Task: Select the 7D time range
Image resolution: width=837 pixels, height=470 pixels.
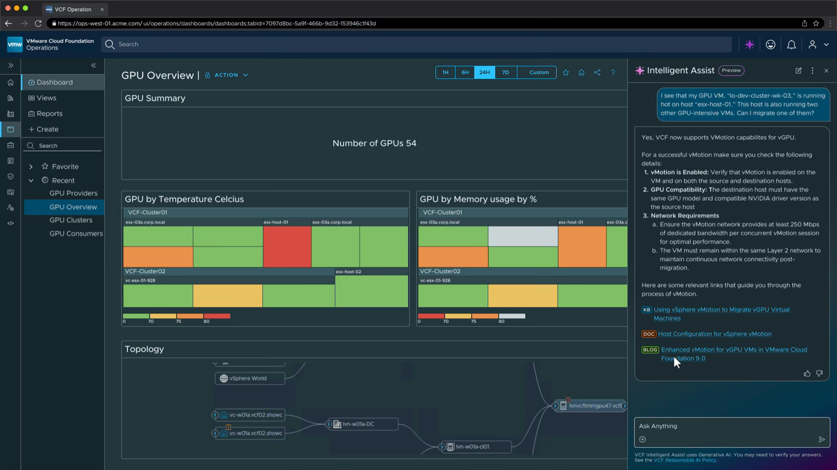Action: tap(505, 73)
